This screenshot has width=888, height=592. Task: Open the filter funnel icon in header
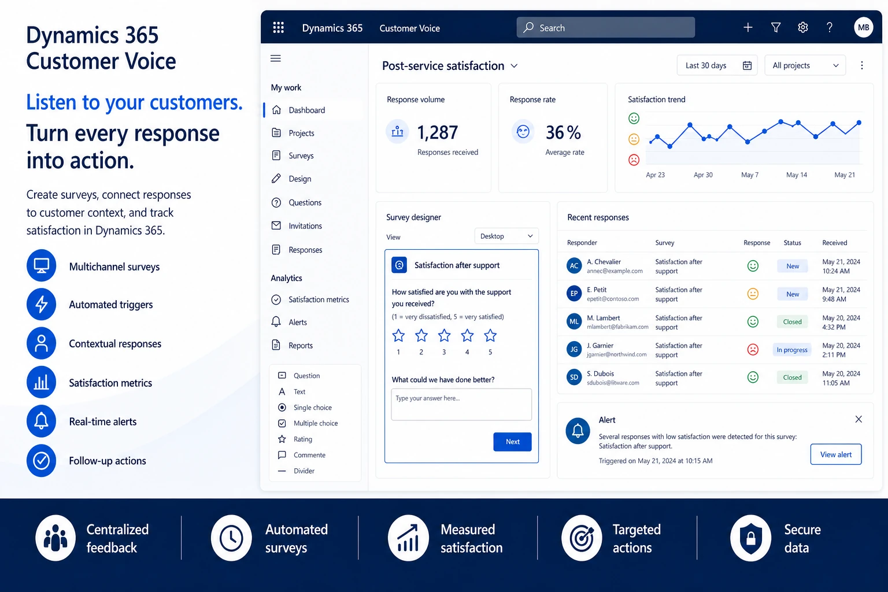776,27
